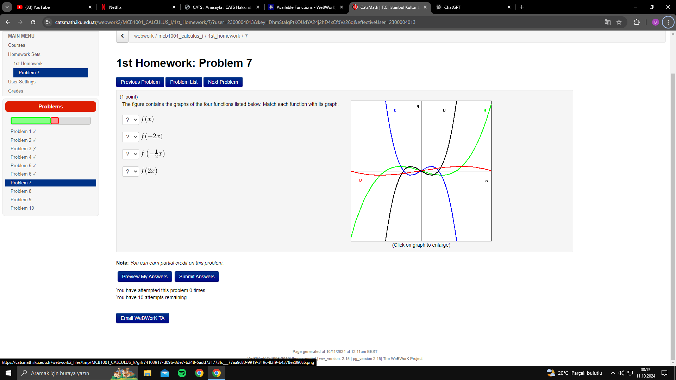The width and height of the screenshot is (676, 380).
Task: Open Grades in the sidebar
Action: coord(15,91)
